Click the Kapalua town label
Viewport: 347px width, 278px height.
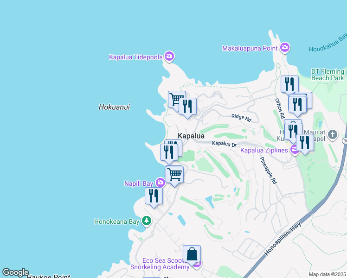click(191, 136)
